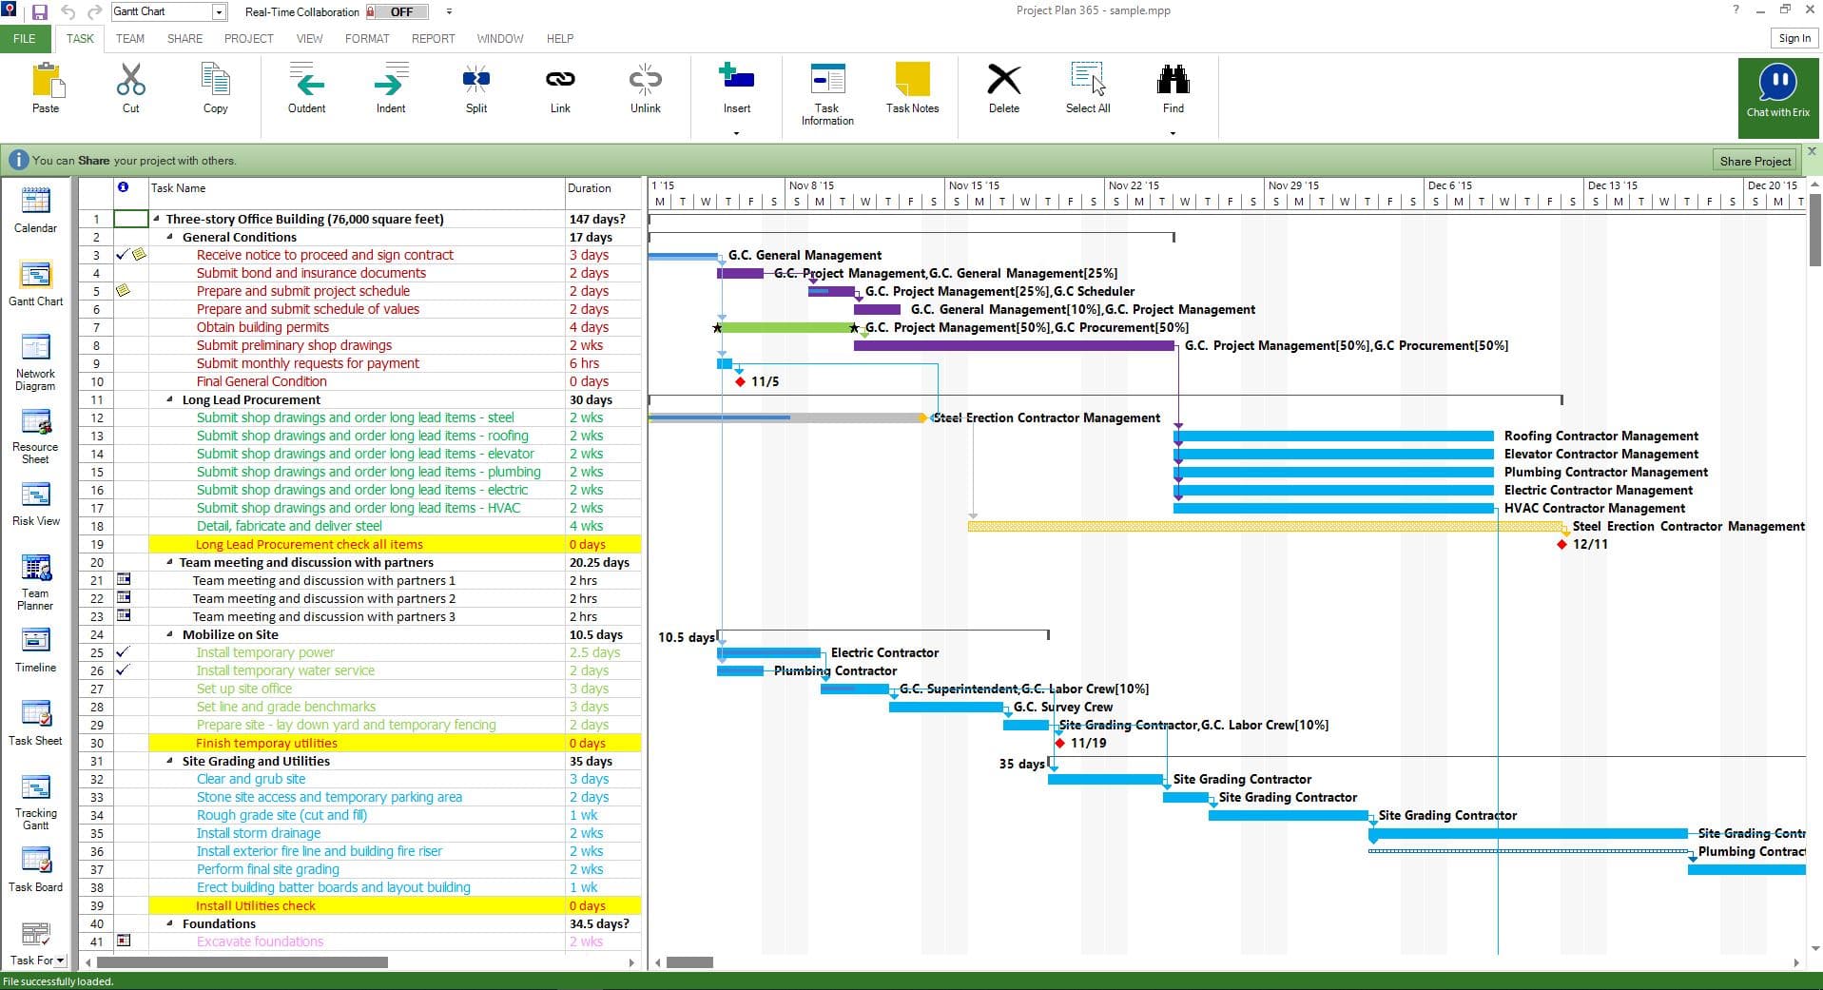Click the Select All icon
The width and height of the screenshot is (1823, 990).
pos(1088,80)
